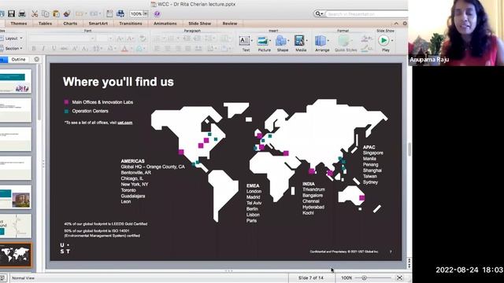Image resolution: width=504 pixels, height=283 pixels.
Task: Click 'Global HQ – Orange County, CA' text
Action: coord(153,167)
